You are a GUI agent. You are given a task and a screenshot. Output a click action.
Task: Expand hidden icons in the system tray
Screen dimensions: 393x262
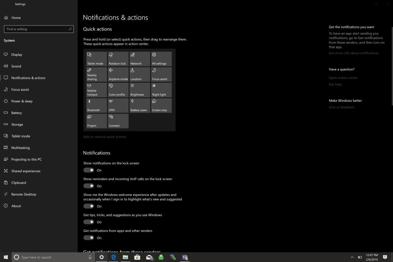coord(352,257)
